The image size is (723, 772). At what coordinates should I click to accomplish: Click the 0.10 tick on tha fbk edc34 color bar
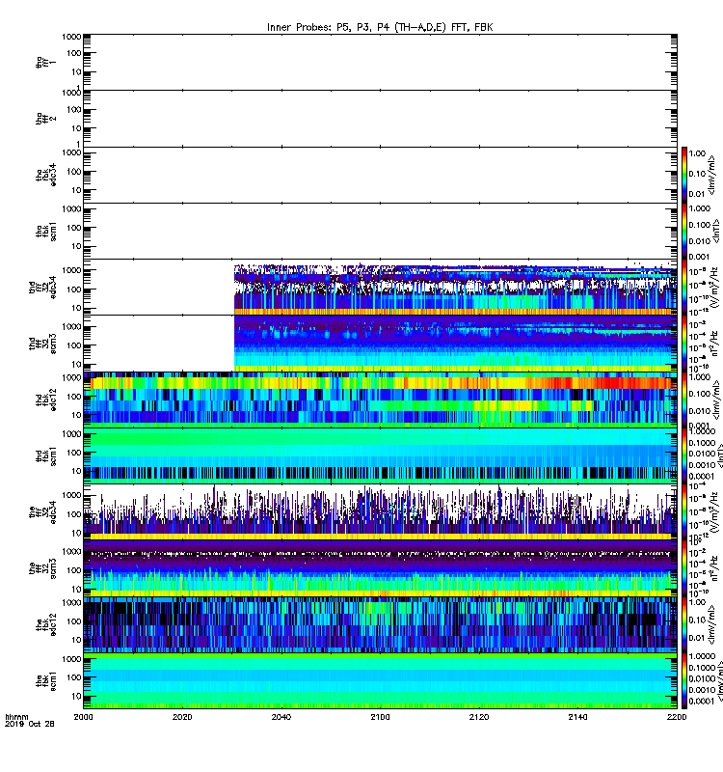click(x=697, y=174)
